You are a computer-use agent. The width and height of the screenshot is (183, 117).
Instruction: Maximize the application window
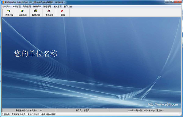pos(172,2)
